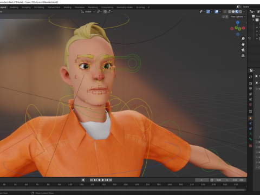This screenshot has width=260, height=195.
Task: Open the object visibility and selectability dropdown
Action: [x=202, y=11]
